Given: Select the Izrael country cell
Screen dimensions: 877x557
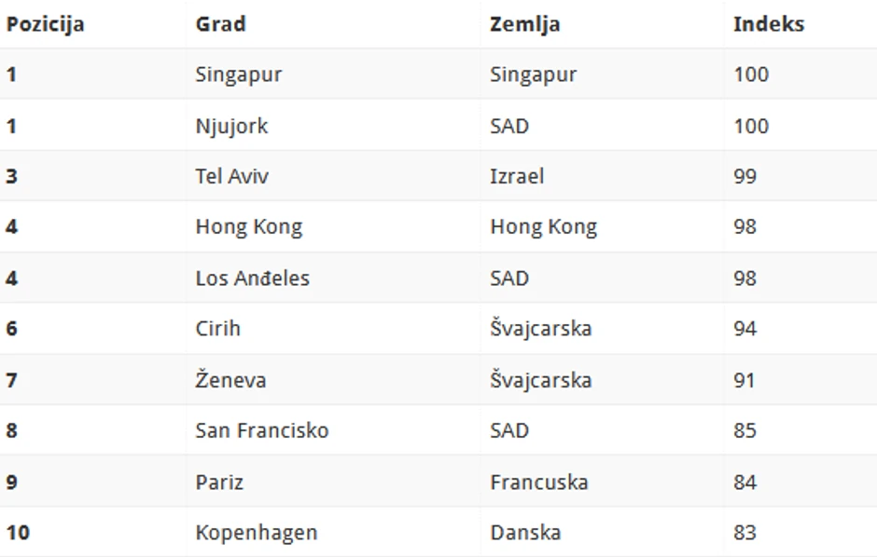Looking at the screenshot, I should coord(516,176).
